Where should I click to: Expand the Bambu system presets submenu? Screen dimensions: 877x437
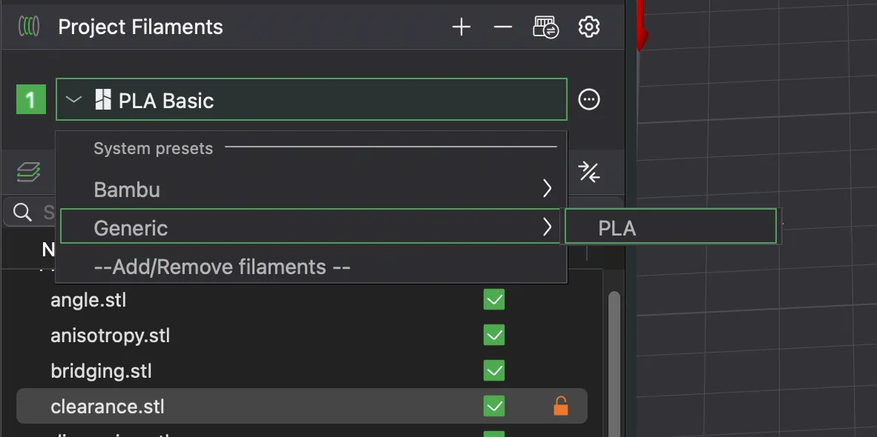(312, 189)
